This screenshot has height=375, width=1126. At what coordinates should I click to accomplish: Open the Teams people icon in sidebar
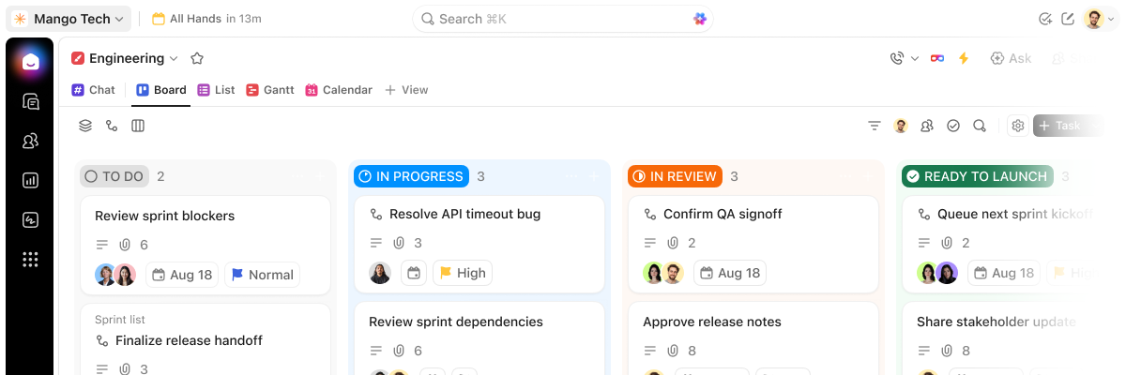tap(30, 142)
